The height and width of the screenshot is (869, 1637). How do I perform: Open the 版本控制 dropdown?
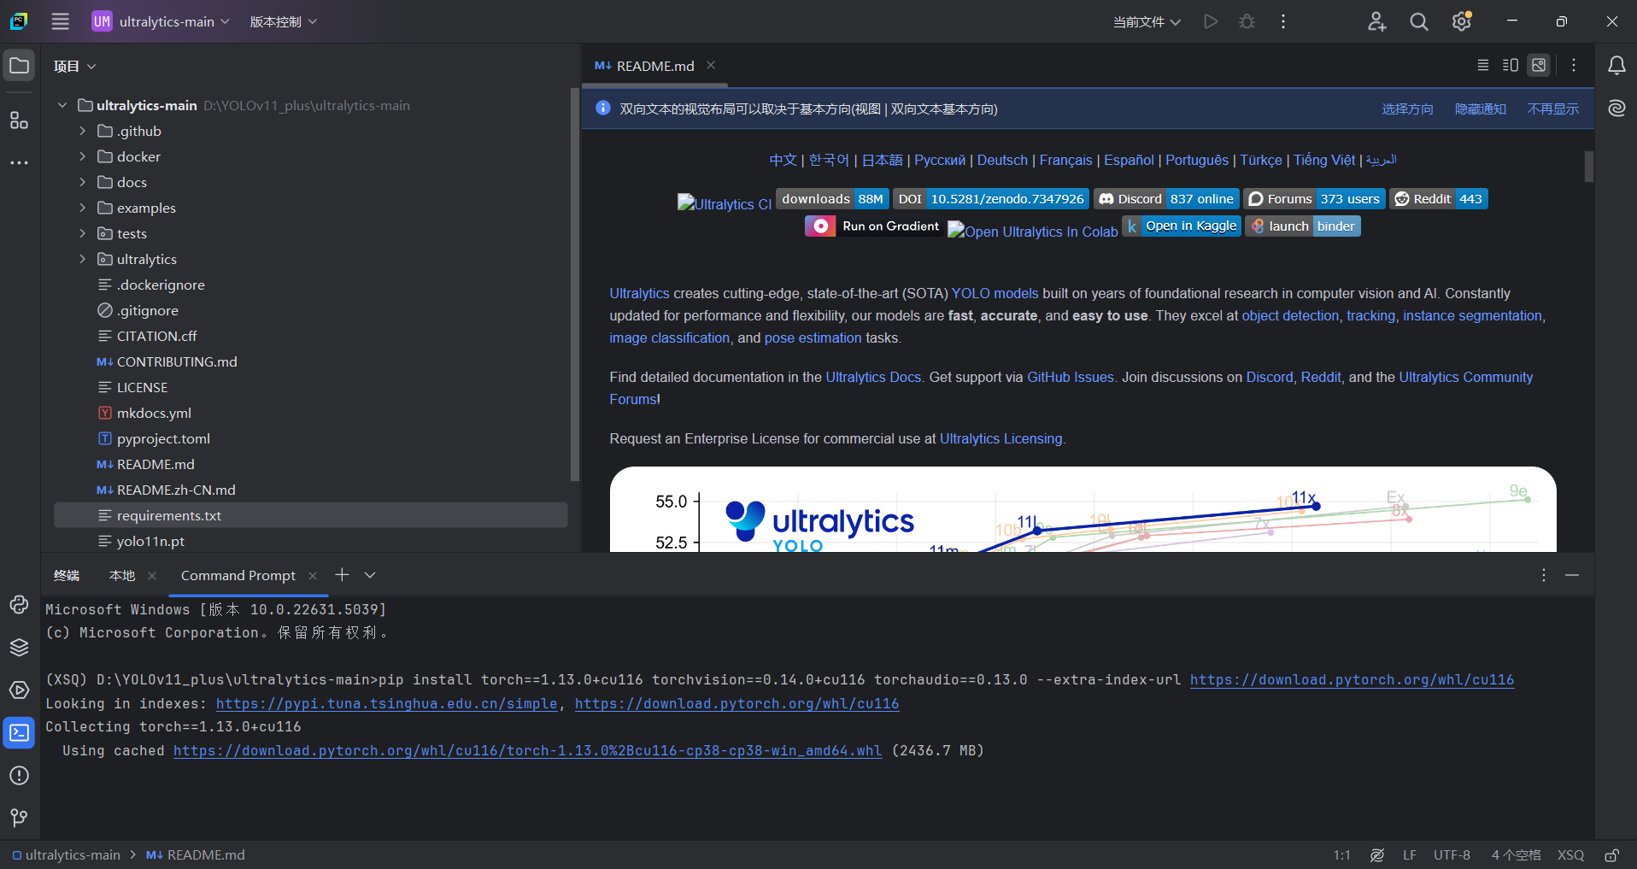[x=283, y=21]
